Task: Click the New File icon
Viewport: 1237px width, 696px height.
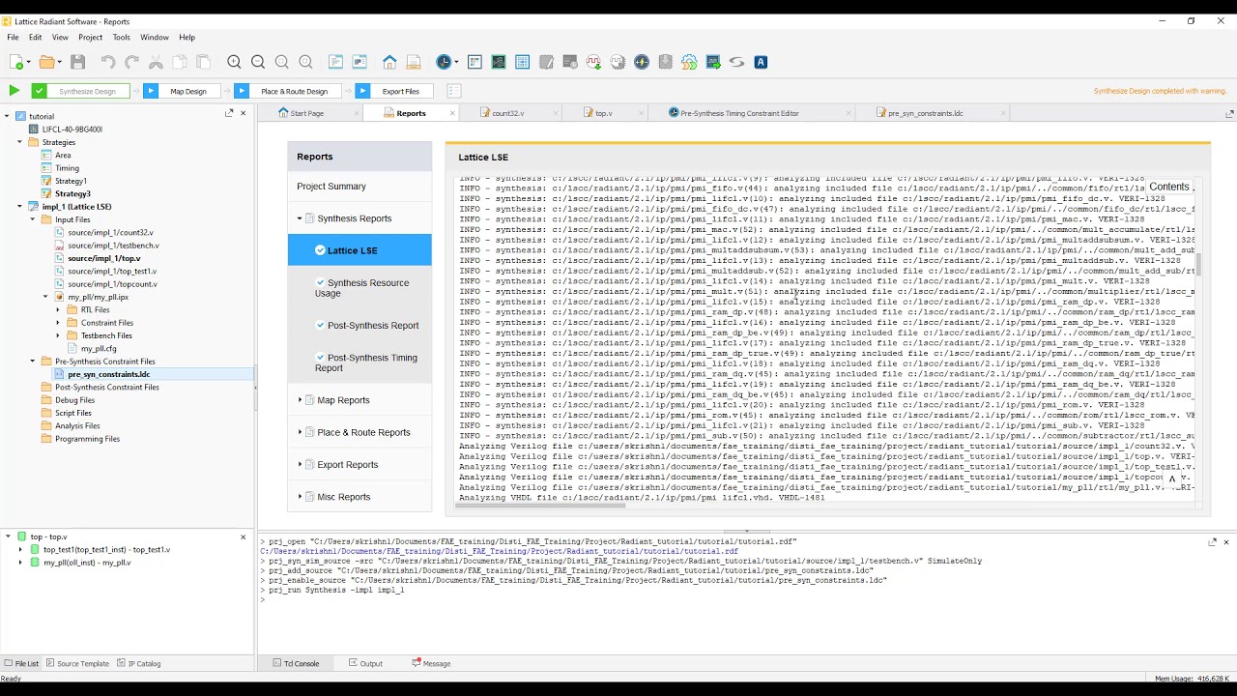Action: tap(17, 62)
